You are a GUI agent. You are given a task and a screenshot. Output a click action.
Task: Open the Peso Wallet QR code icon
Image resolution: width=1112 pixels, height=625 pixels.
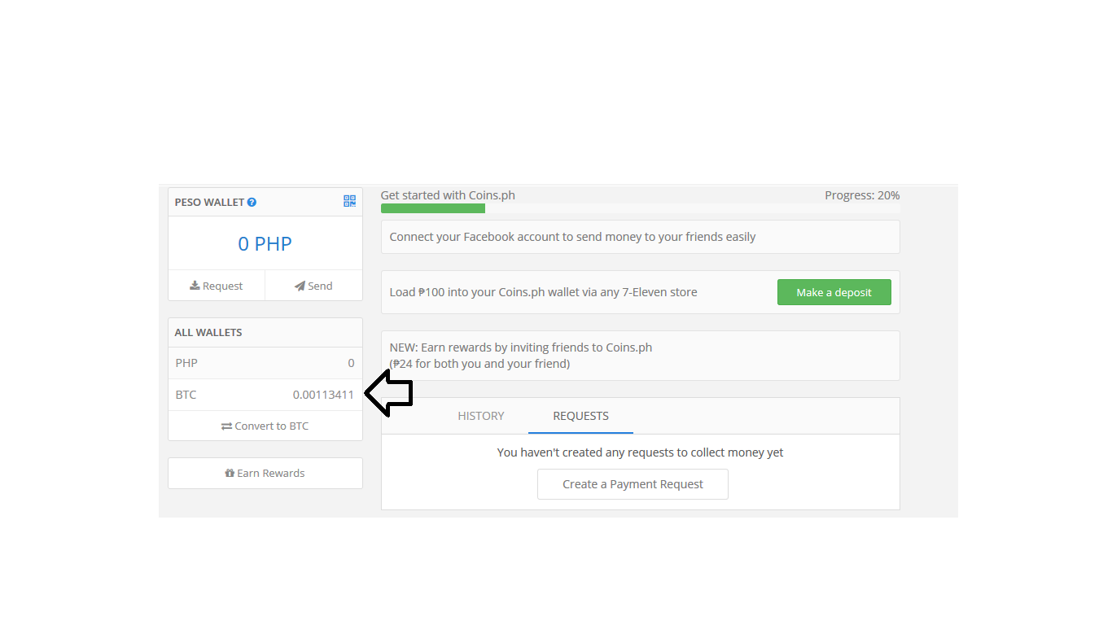(x=349, y=201)
